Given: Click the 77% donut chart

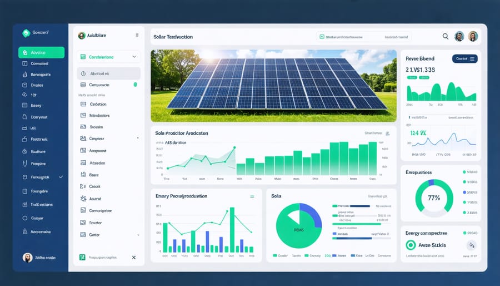Looking at the screenshot, I should click(434, 198).
